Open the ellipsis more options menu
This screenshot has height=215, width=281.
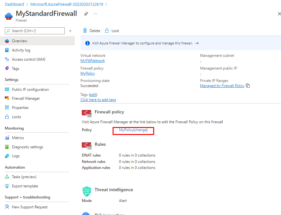(95, 14)
